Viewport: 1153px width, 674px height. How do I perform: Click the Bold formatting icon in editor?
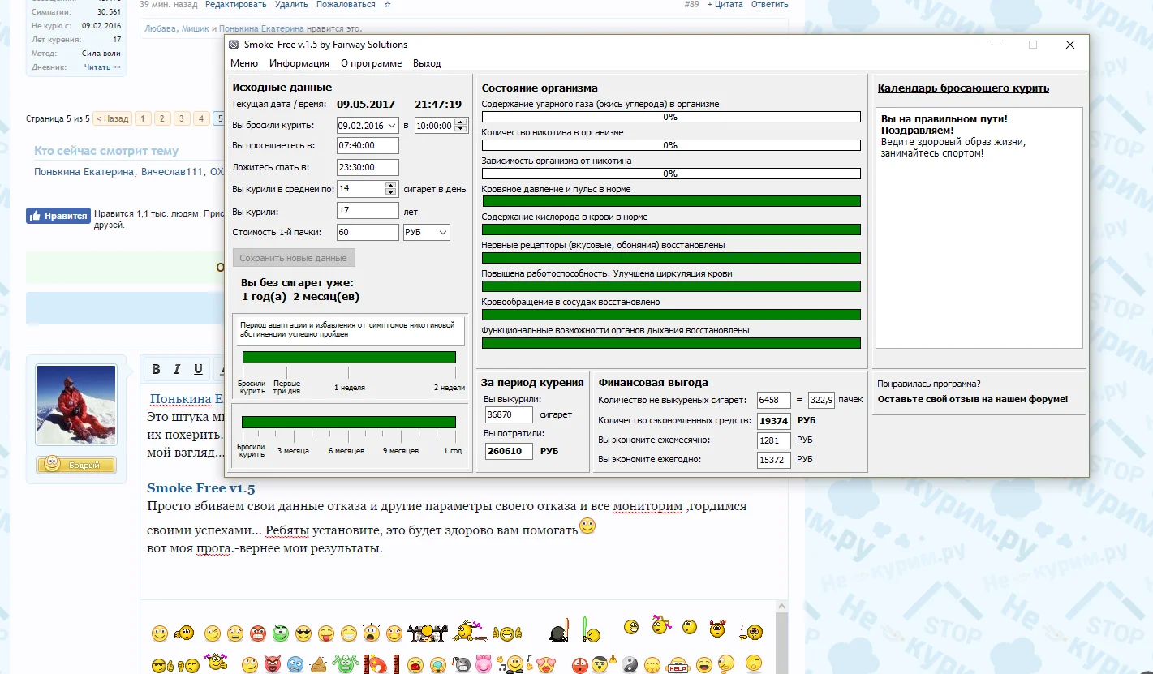point(157,370)
